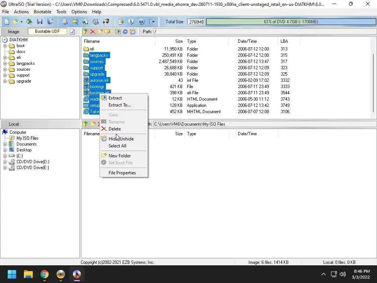
Task: Choose New Folder in context menu
Action: click(124, 156)
